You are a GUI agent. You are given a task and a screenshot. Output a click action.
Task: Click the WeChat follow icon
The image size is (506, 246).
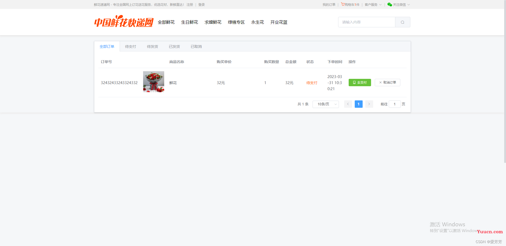point(390,4)
